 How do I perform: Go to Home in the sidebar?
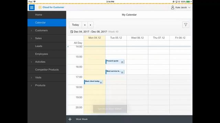coord(47,15)
